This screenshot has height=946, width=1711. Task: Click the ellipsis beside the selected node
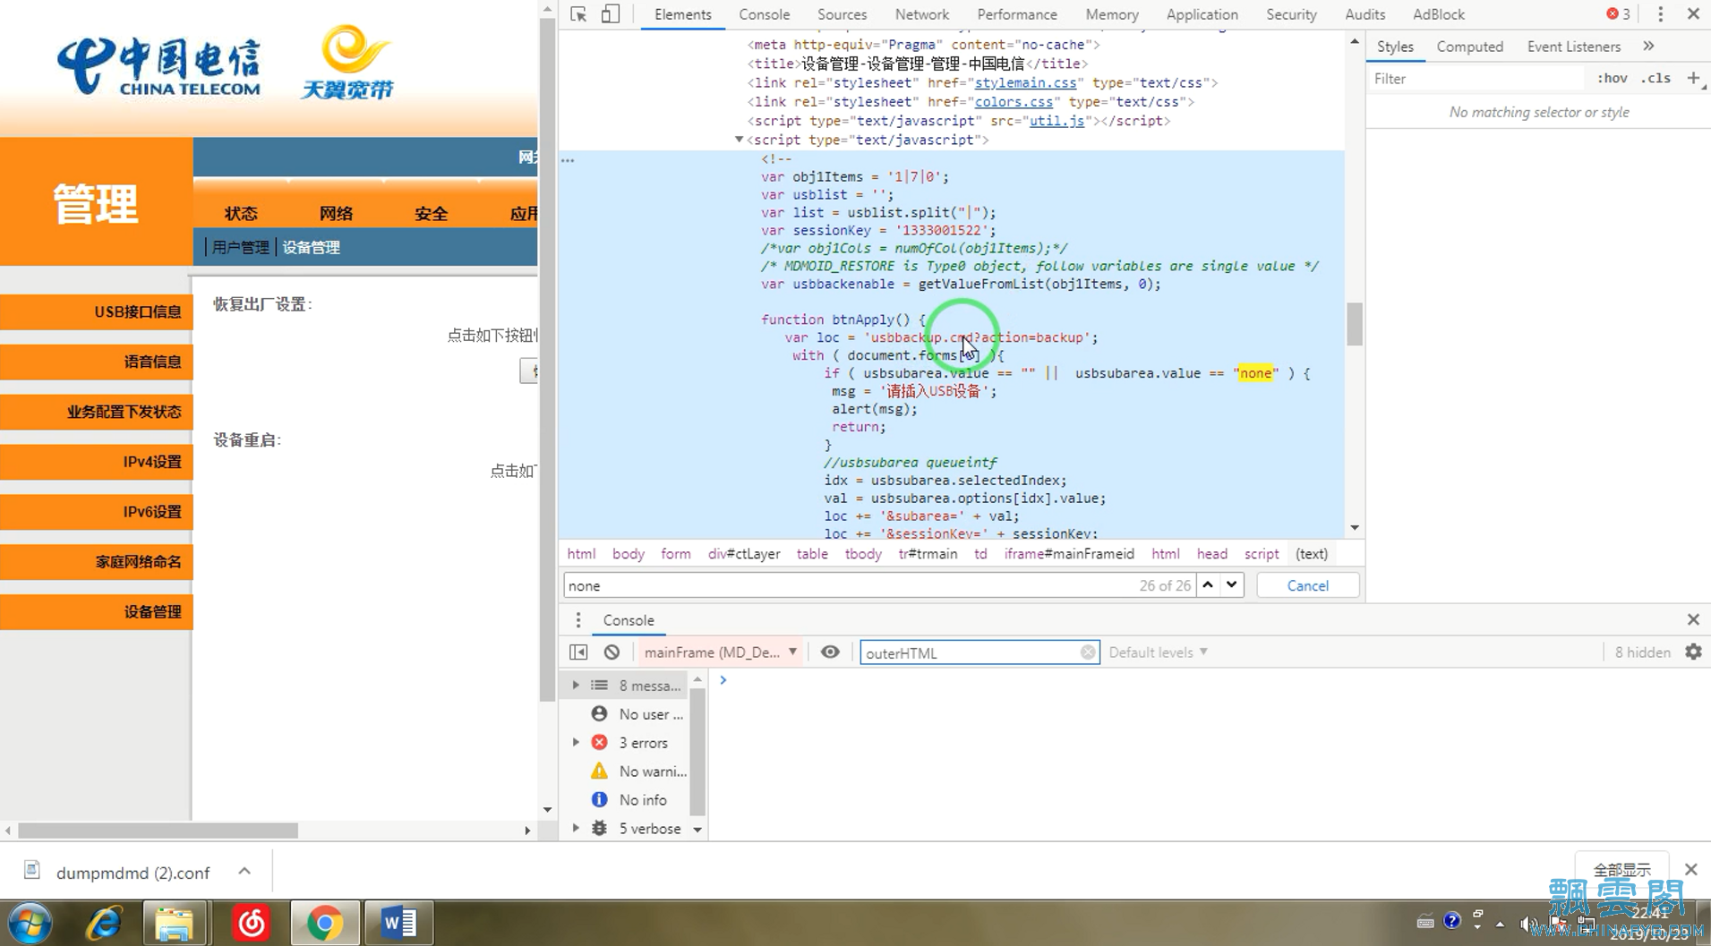(568, 160)
